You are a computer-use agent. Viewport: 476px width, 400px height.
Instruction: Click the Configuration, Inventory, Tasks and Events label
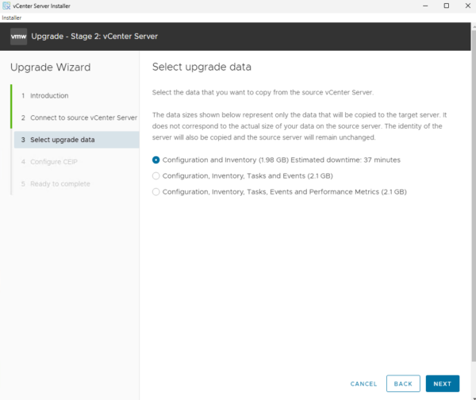coord(248,176)
